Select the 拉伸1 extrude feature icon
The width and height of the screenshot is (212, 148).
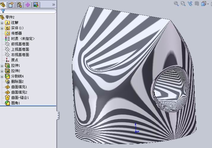tap(7, 66)
